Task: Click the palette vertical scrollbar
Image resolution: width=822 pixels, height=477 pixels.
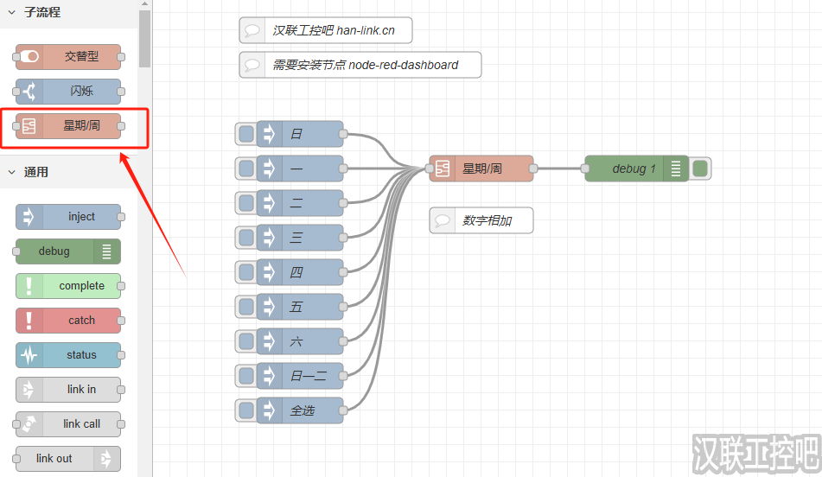Action: click(144, 39)
